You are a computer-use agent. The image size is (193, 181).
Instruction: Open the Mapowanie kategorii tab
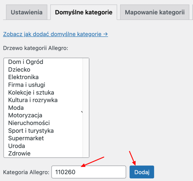tap(155, 12)
